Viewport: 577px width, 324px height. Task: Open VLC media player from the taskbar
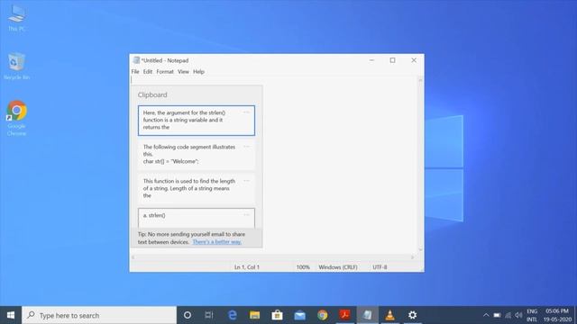pos(389,315)
